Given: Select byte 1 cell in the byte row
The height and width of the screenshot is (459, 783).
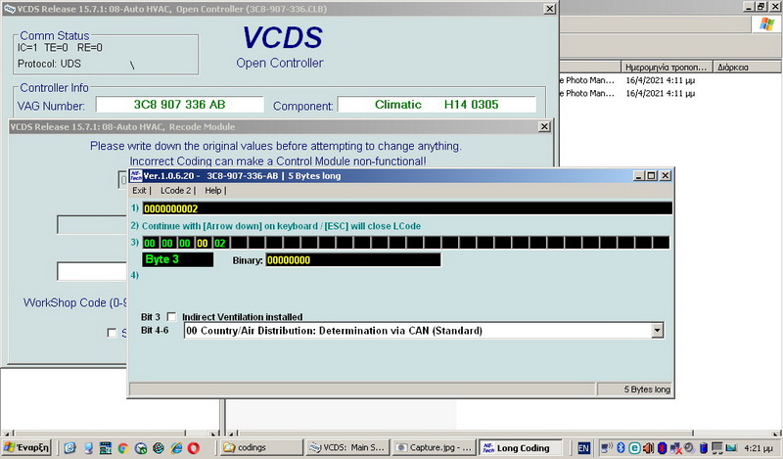Looking at the screenshot, I should [x=166, y=244].
